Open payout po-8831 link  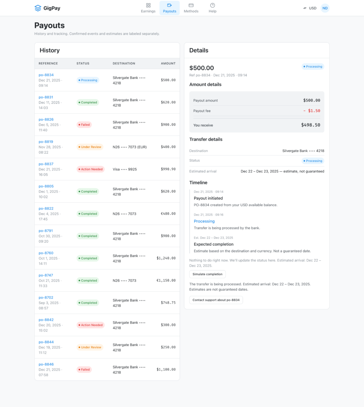(46, 97)
